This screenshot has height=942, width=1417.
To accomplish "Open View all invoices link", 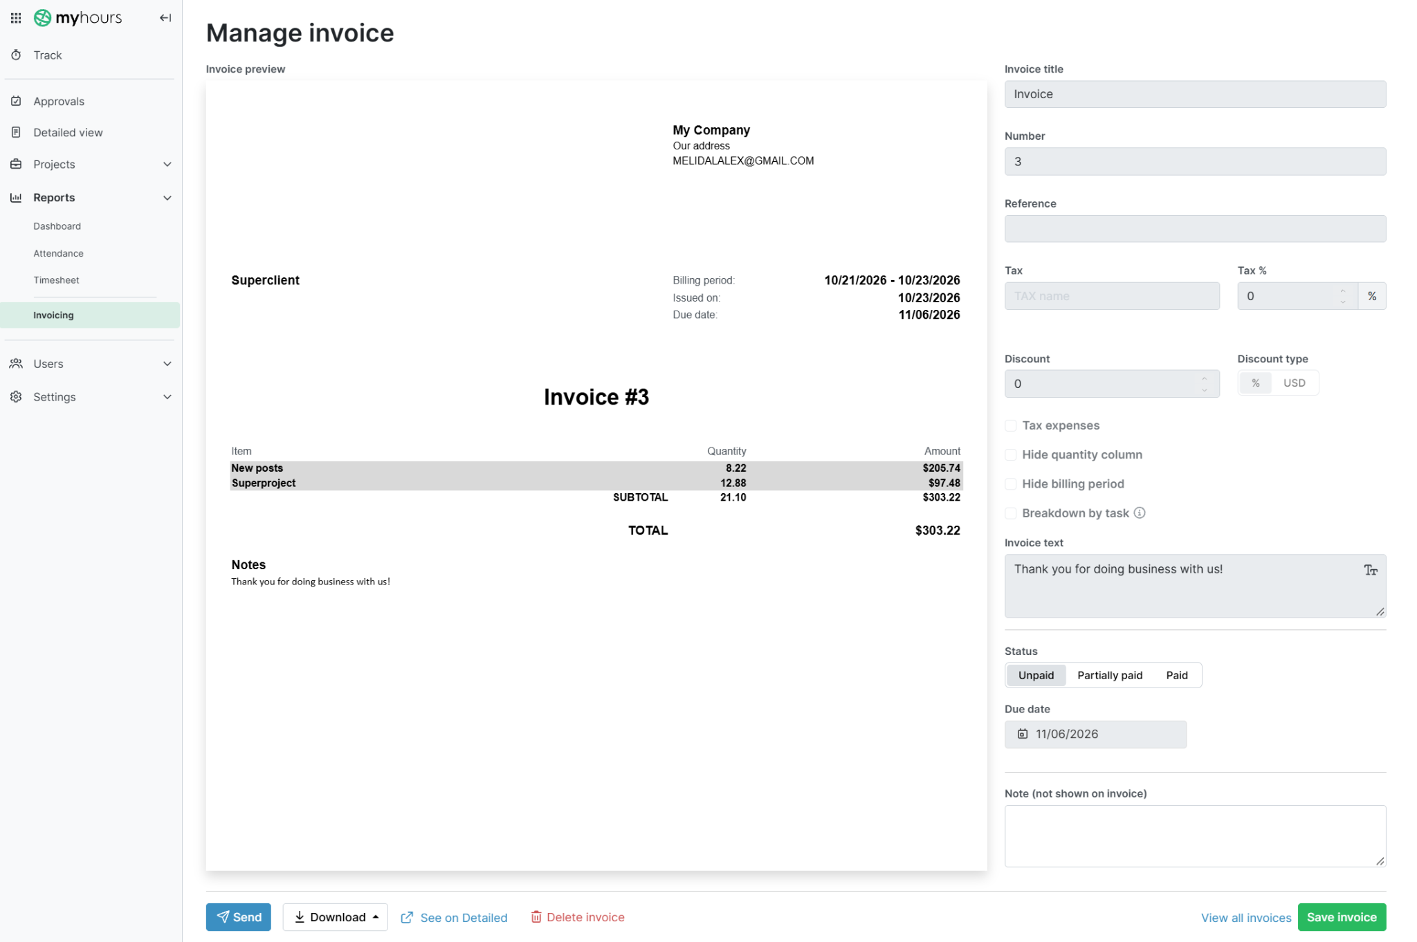I will [x=1246, y=918].
